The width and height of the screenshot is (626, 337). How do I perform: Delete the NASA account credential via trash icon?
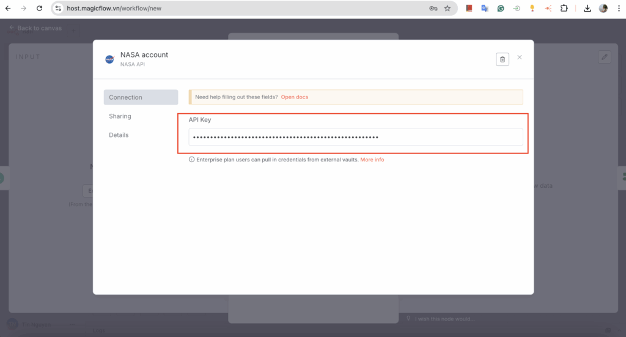pos(503,59)
